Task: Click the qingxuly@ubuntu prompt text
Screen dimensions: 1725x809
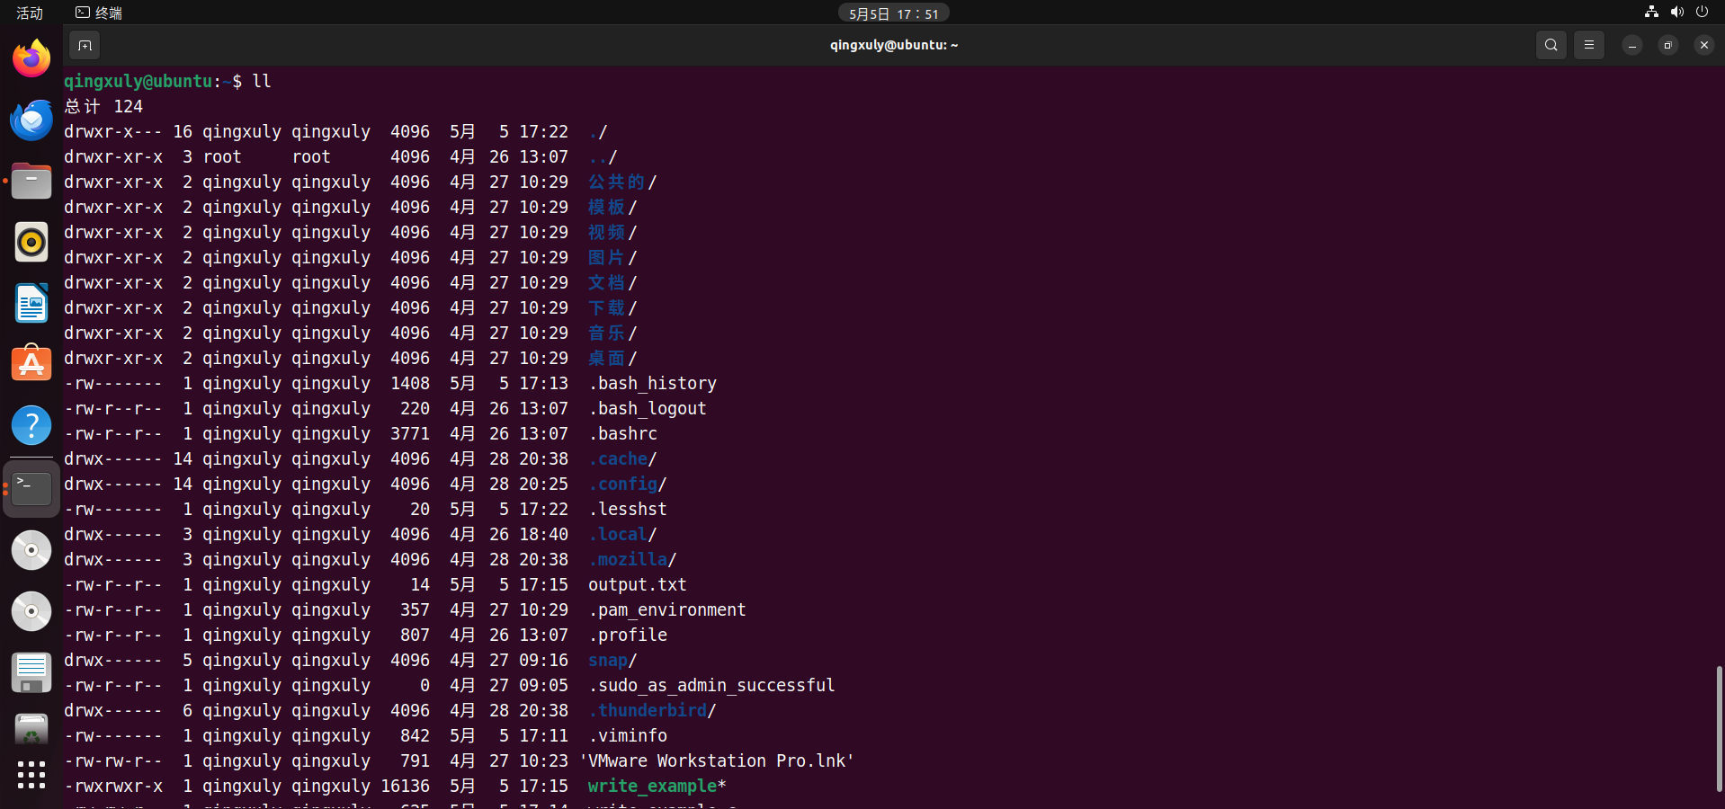Action: click(x=139, y=82)
